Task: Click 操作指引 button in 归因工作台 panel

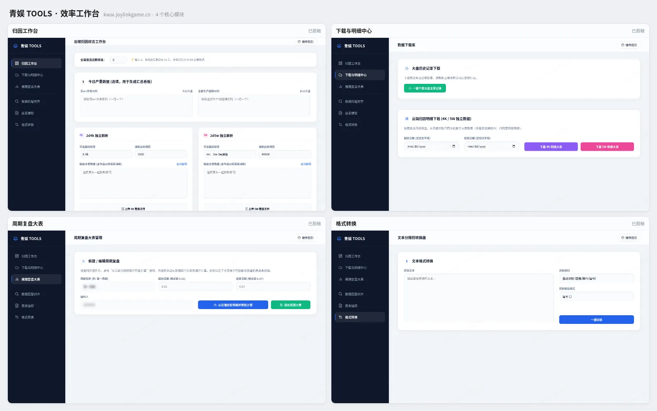Action: 306,42
